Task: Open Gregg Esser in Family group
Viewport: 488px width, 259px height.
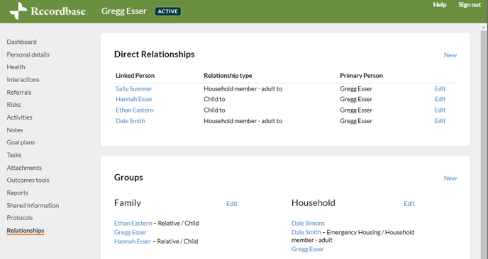Action: tap(130, 232)
